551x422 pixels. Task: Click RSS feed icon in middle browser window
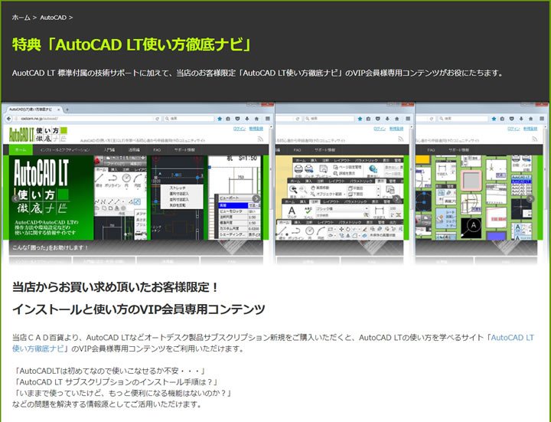click(400, 139)
